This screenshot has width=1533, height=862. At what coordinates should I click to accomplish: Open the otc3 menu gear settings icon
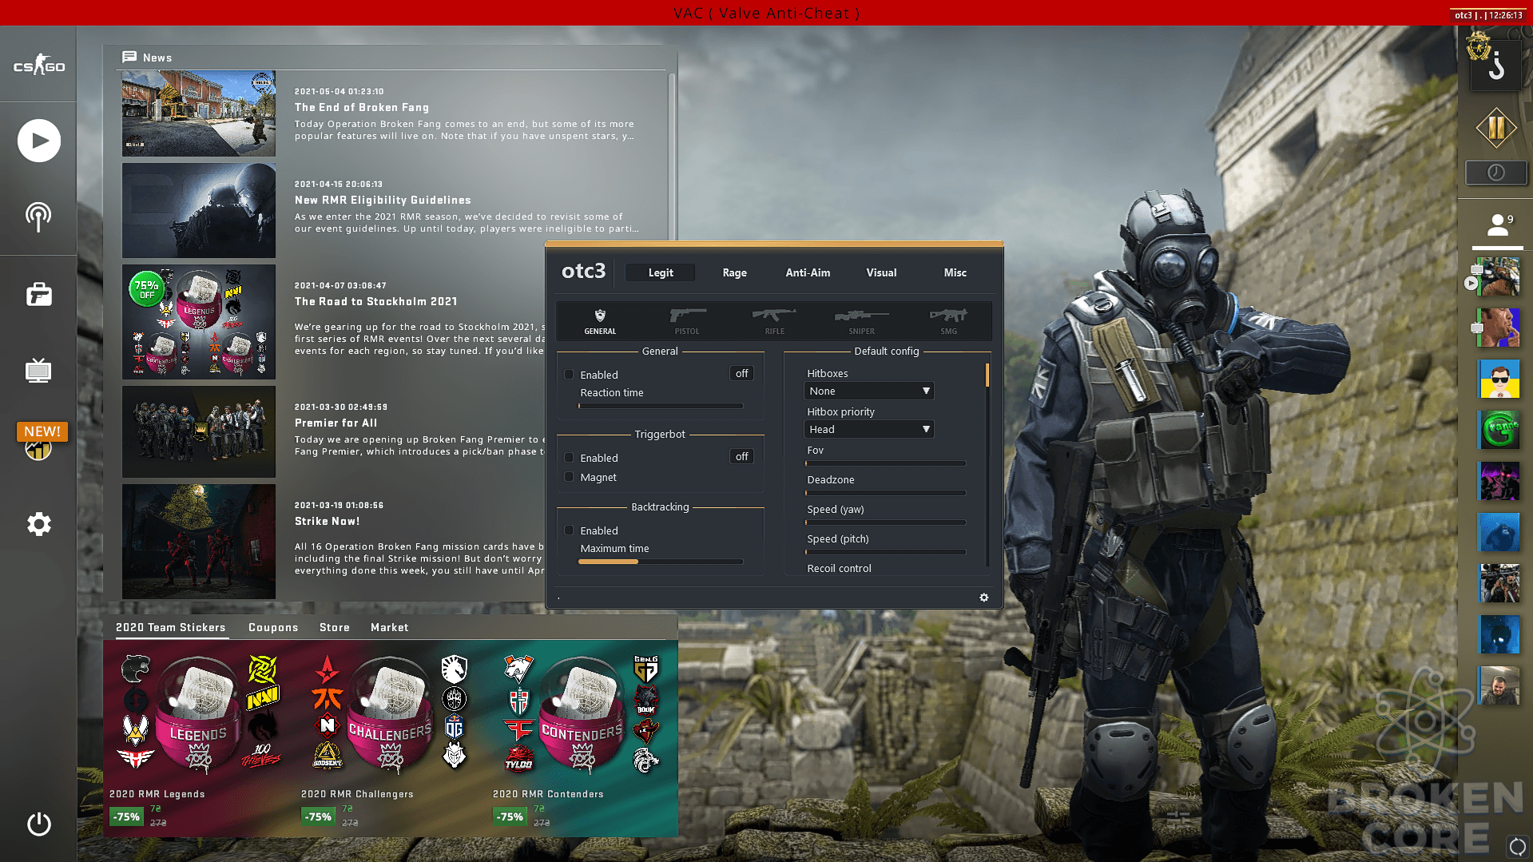pos(984,598)
